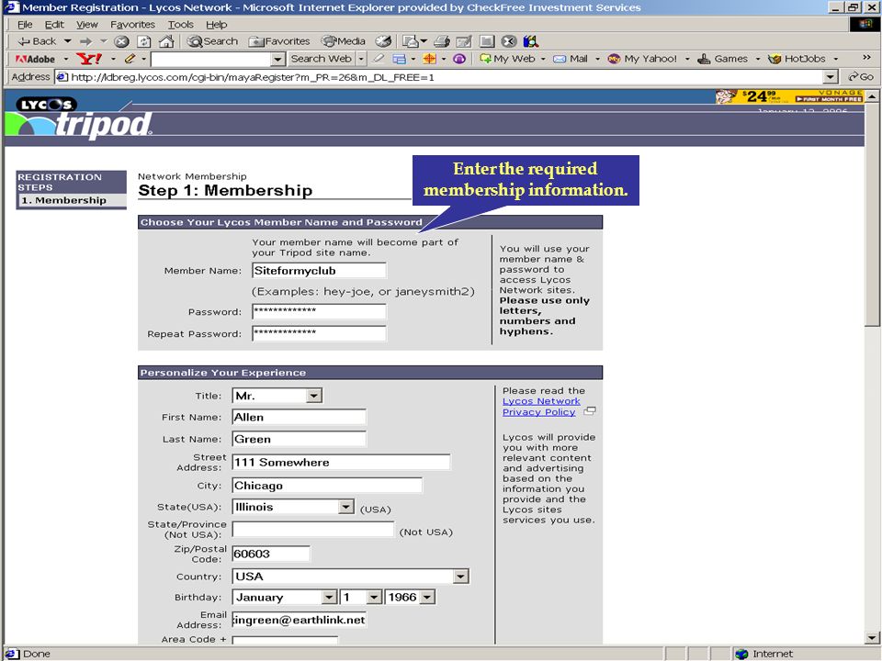
Task: Click the History icon
Action: click(384, 41)
